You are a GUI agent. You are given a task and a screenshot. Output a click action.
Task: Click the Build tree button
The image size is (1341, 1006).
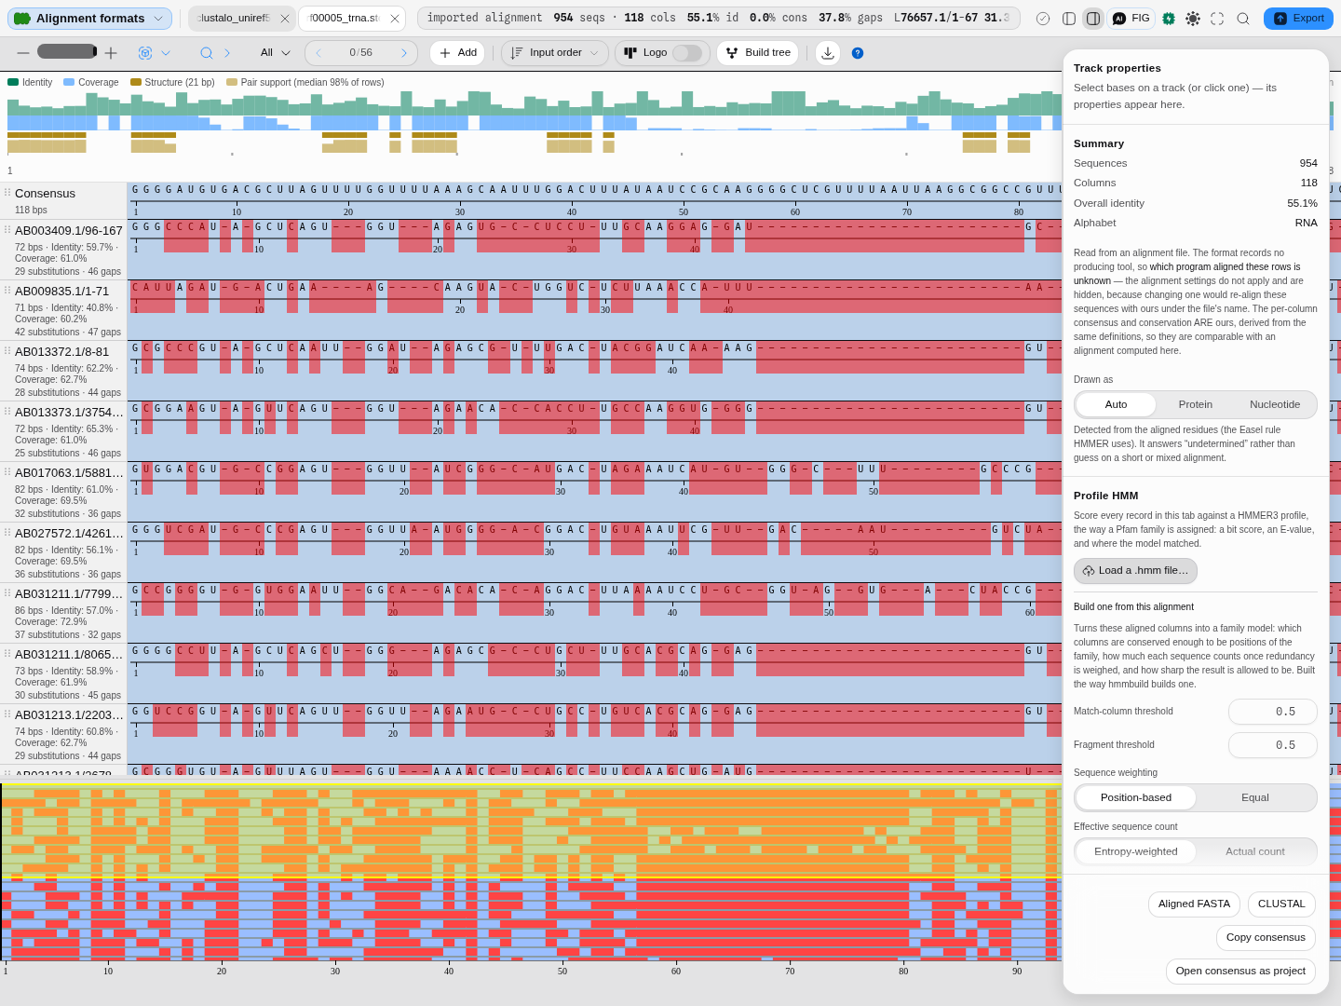click(758, 53)
